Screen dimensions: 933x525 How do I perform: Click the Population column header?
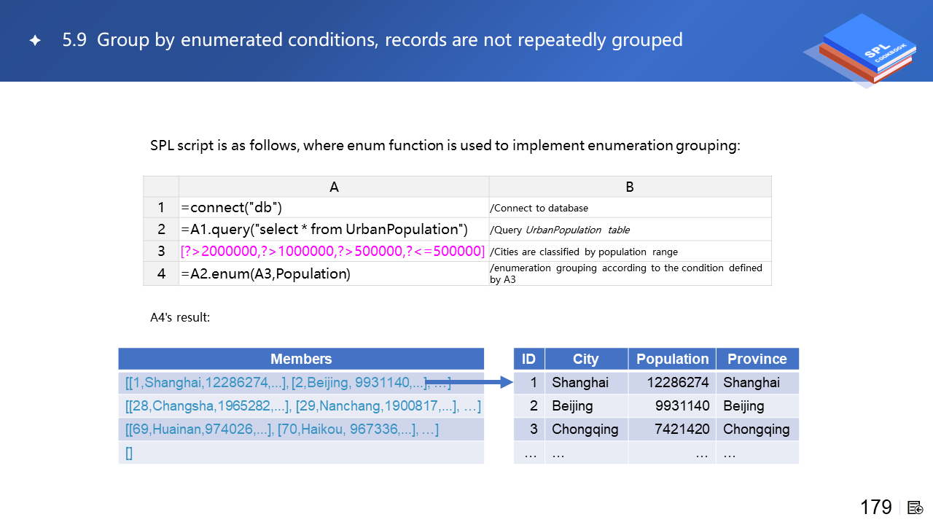click(672, 359)
